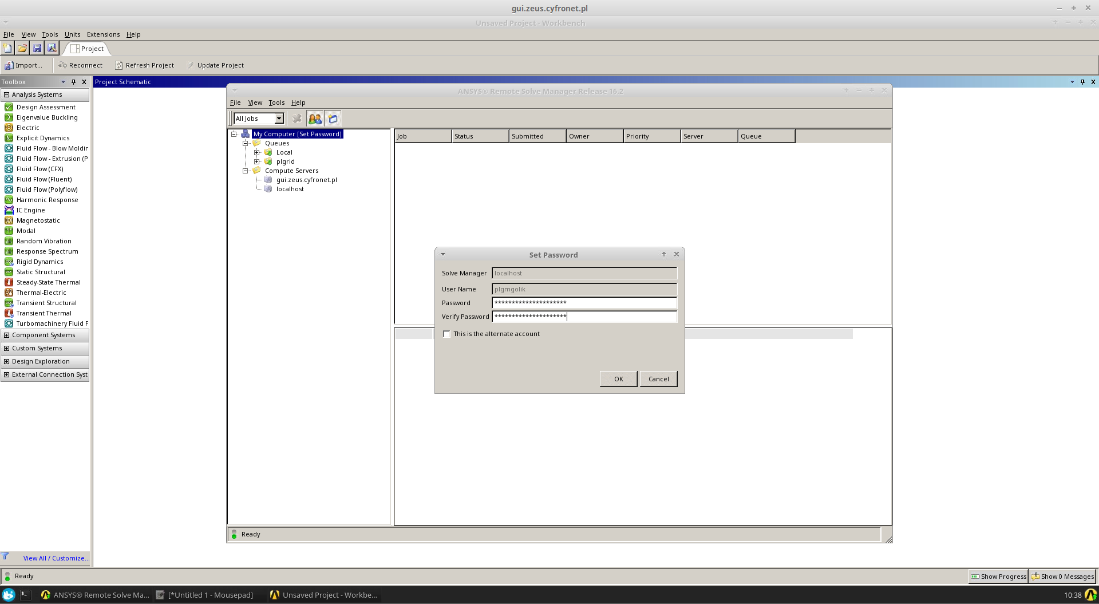Expand the Local queue node
This screenshot has height=604, width=1099.
257,152
